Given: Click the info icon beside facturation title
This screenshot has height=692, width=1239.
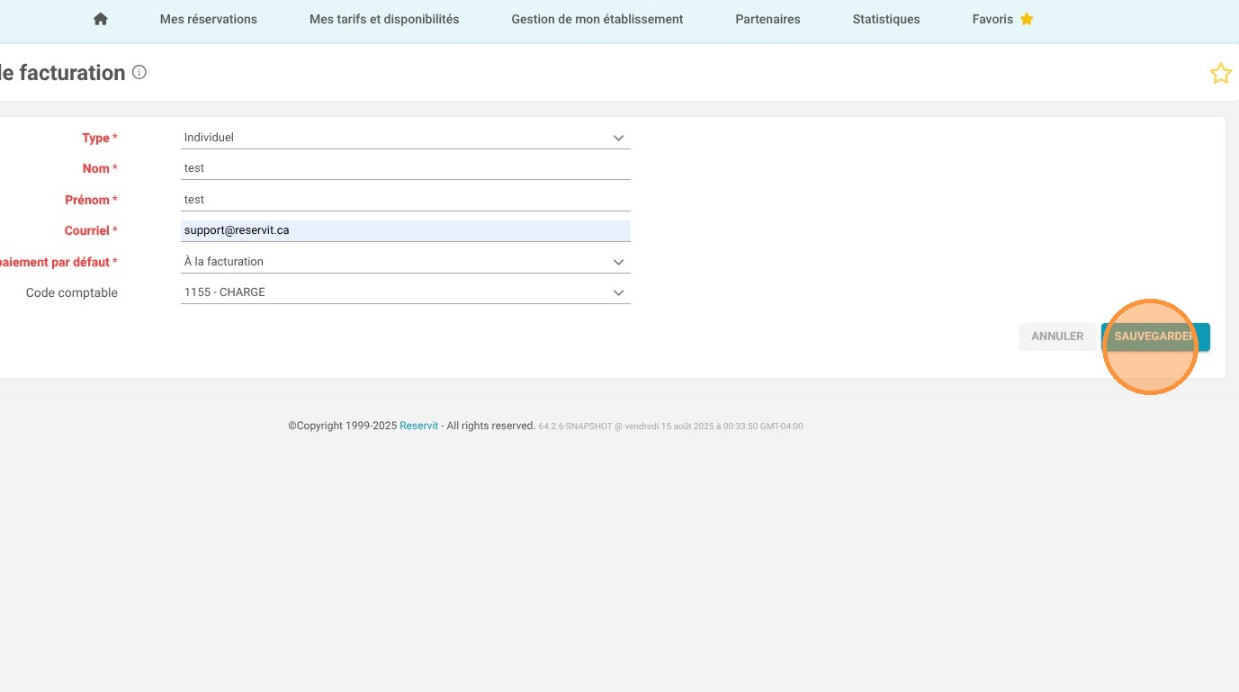Looking at the screenshot, I should tap(139, 72).
